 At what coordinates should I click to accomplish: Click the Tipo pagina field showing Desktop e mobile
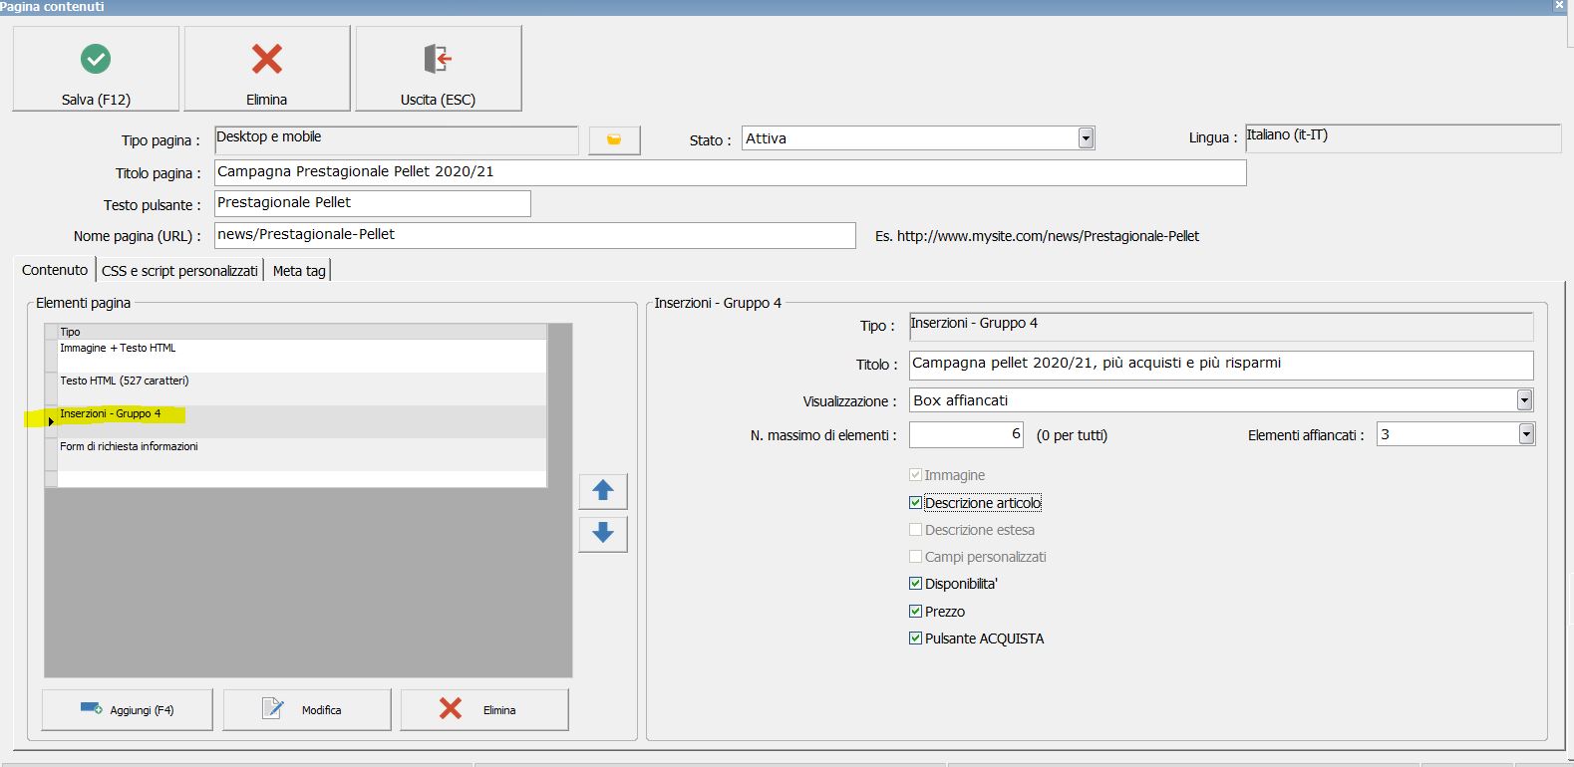(x=397, y=139)
